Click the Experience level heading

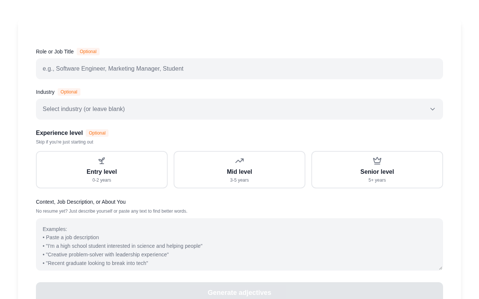[59, 133]
